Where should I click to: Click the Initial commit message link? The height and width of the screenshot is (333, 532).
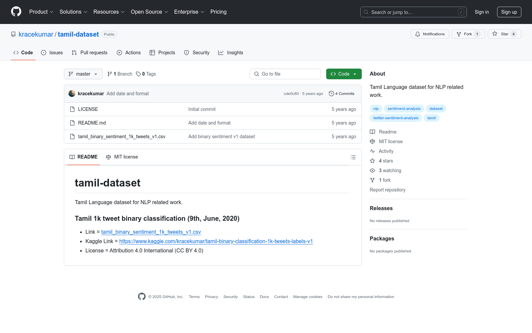[202, 109]
